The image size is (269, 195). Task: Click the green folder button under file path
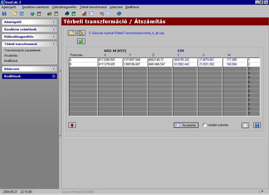(81, 41)
